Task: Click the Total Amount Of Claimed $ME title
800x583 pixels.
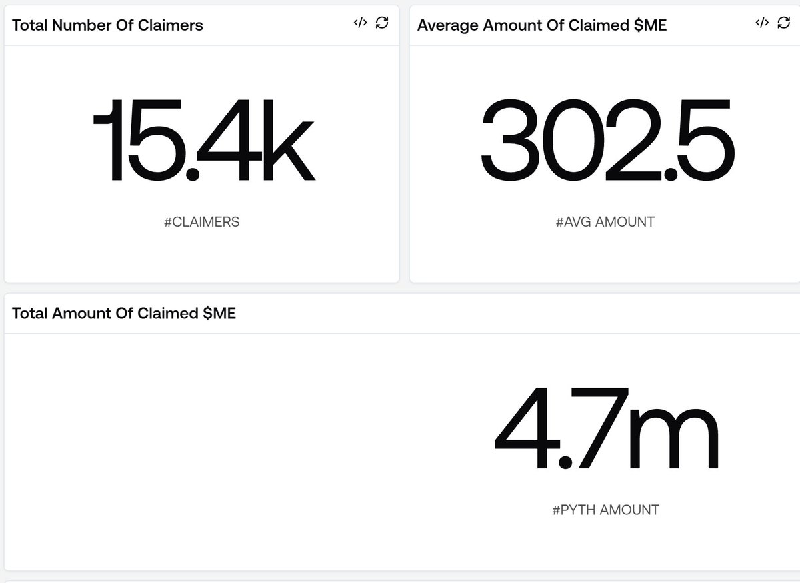Action: (124, 313)
